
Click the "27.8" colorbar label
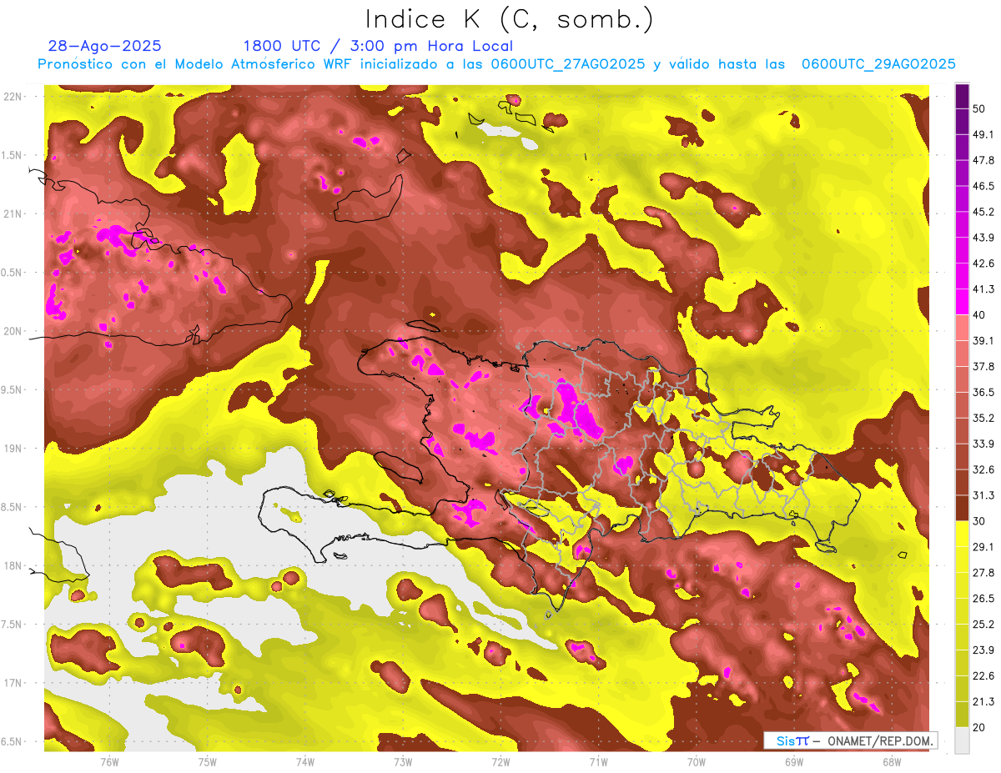click(x=983, y=573)
